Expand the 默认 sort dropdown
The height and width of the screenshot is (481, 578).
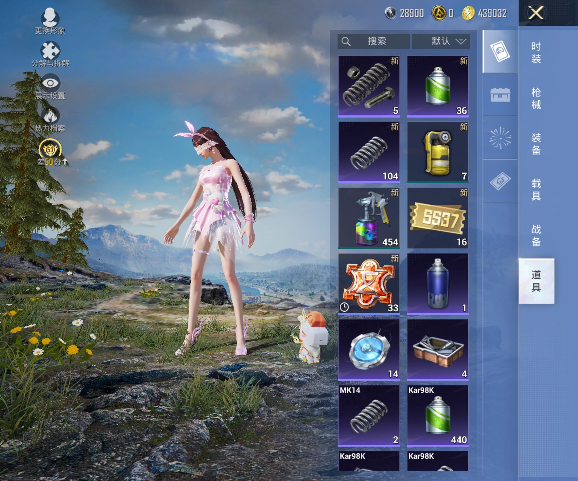click(441, 41)
